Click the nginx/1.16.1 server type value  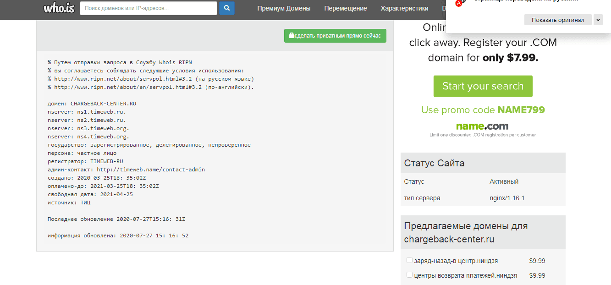coord(506,198)
